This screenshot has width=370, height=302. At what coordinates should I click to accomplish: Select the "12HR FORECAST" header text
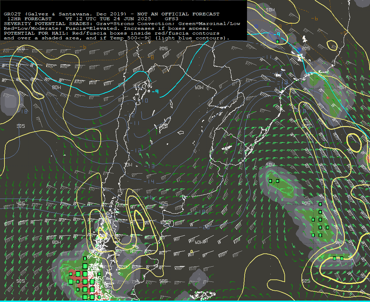pos(29,18)
